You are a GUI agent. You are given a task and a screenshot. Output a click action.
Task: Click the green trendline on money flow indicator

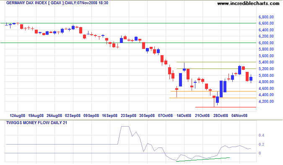click(x=203, y=160)
